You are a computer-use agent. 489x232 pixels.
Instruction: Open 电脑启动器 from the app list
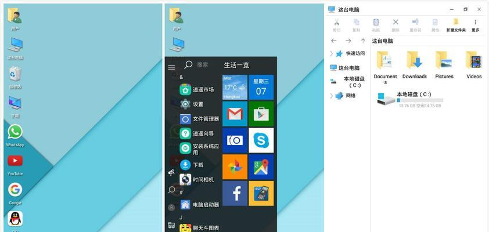[199, 205]
